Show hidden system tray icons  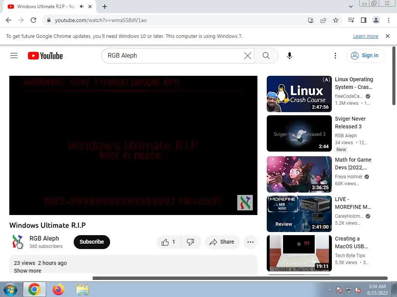[x=330, y=290]
